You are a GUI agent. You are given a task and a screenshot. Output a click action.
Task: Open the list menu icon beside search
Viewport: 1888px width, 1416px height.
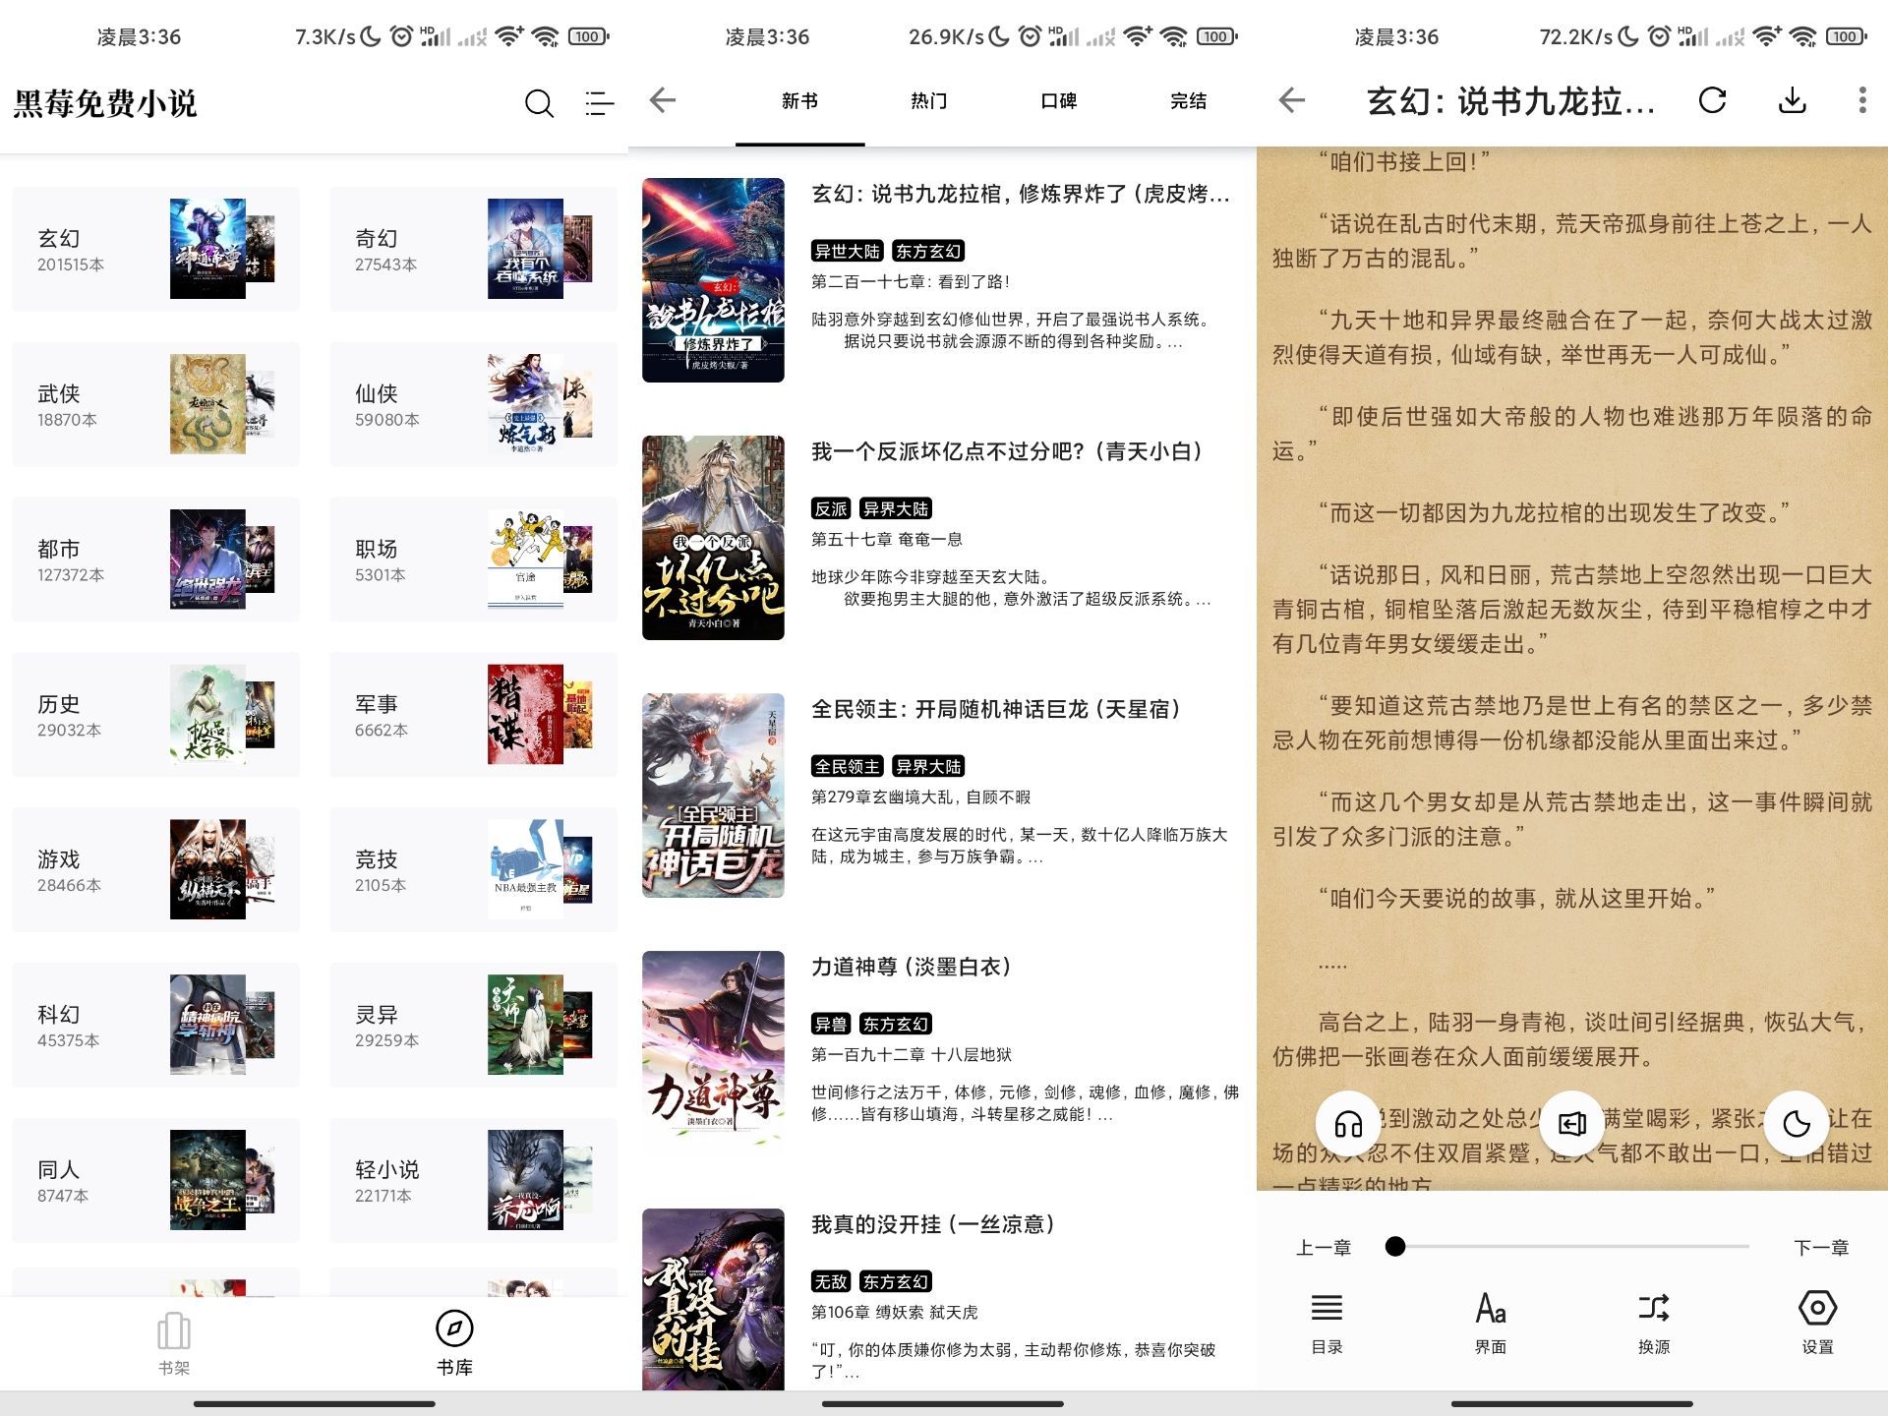[x=599, y=102]
